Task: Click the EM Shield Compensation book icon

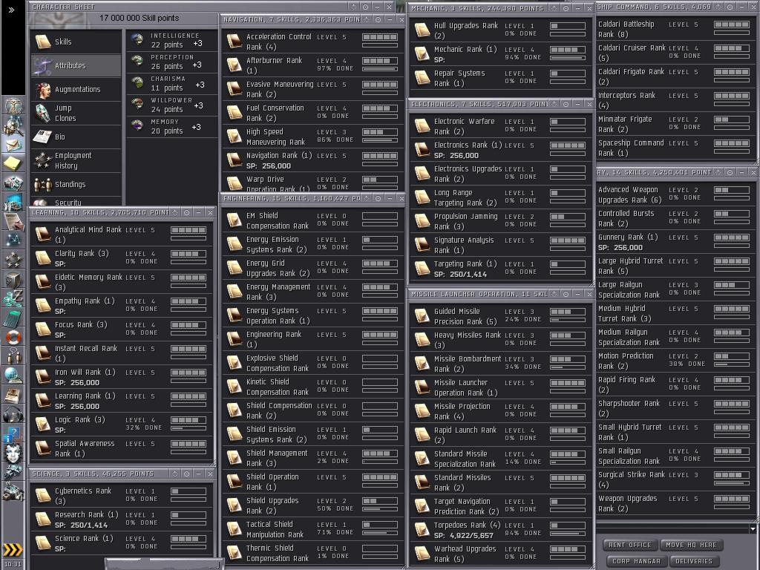Action: [x=235, y=220]
